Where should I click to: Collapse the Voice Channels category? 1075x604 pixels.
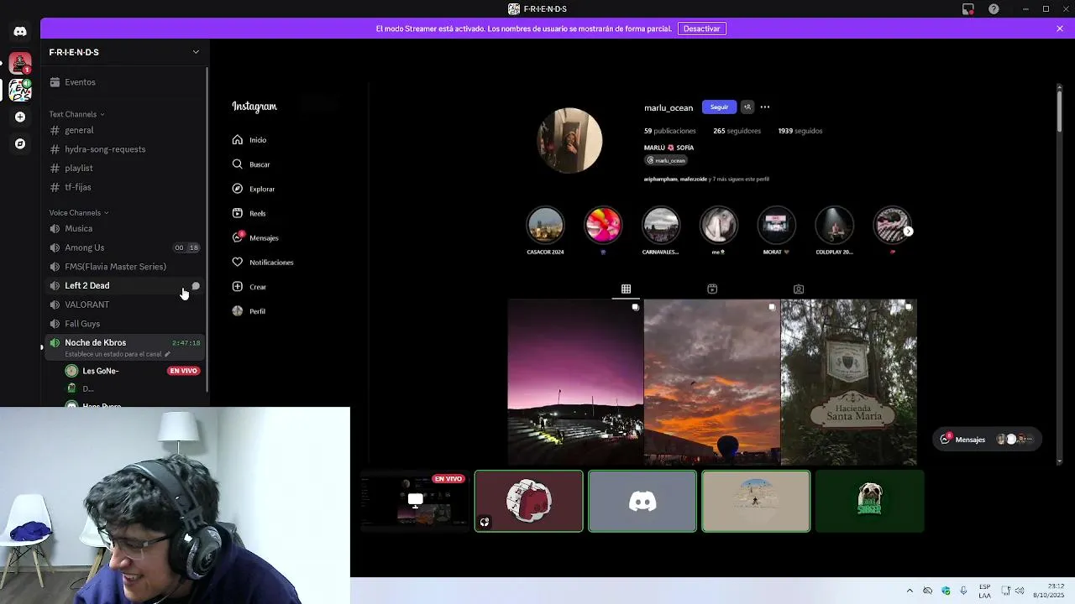[x=79, y=213]
